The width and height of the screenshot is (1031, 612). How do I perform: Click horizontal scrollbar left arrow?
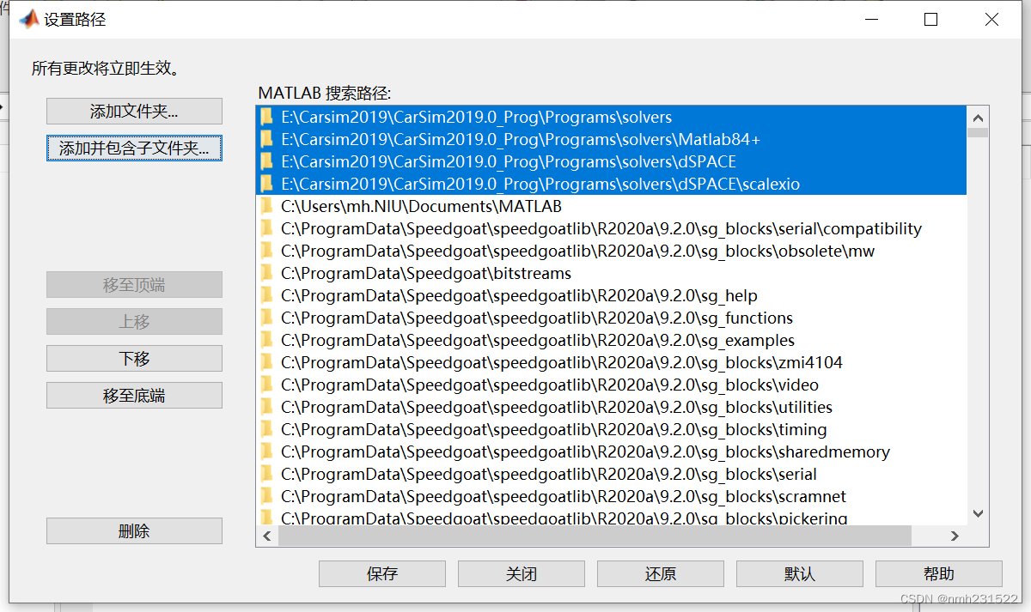(267, 536)
